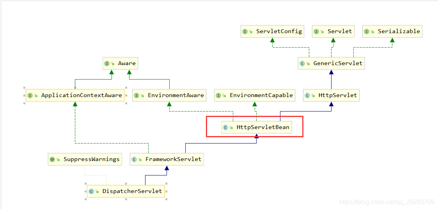
Task: Select the EnvironmentAware interface node
Action: [x=169, y=95]
